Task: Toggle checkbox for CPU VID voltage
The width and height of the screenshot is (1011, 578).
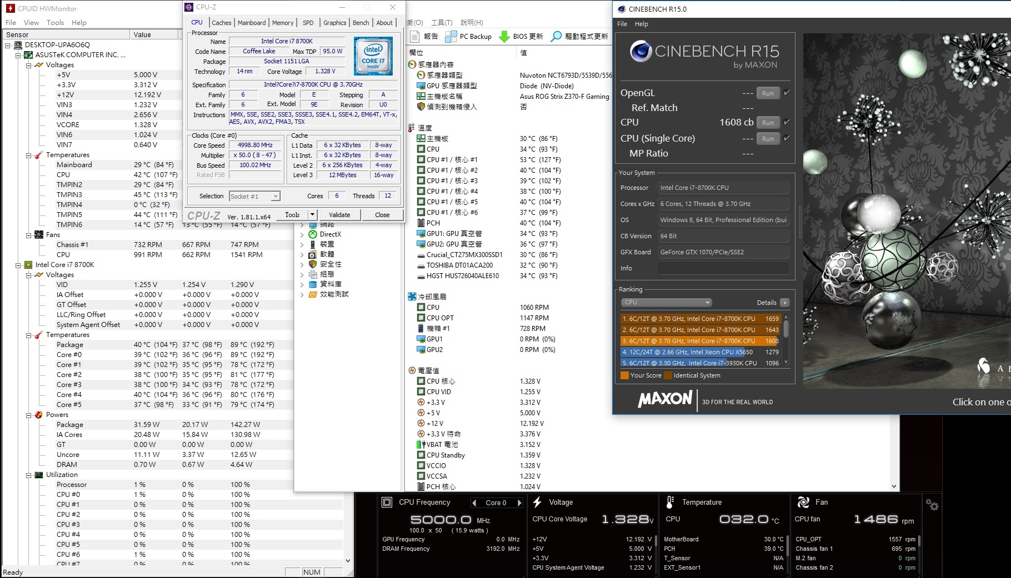Action: click(421, 392)
